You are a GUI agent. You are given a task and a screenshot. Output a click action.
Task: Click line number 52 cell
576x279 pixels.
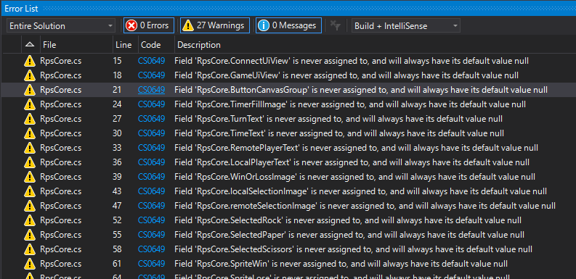coord(117,220)
